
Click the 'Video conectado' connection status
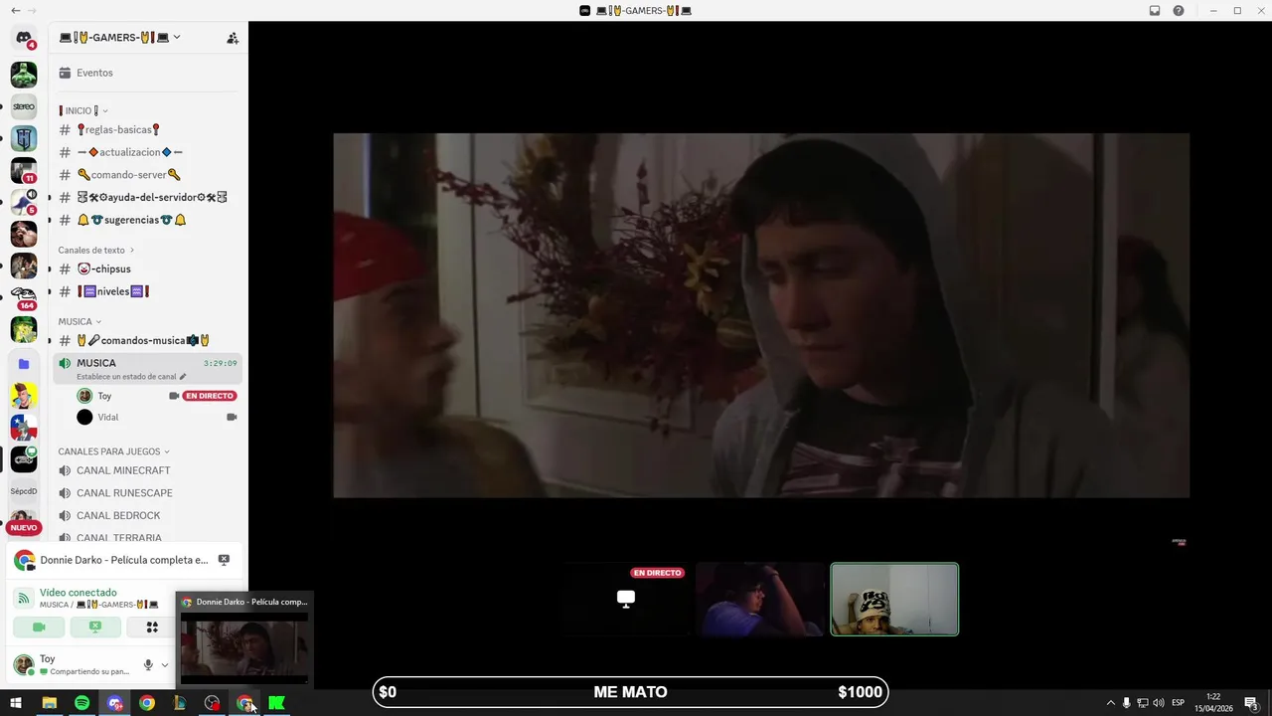[78, 593]
